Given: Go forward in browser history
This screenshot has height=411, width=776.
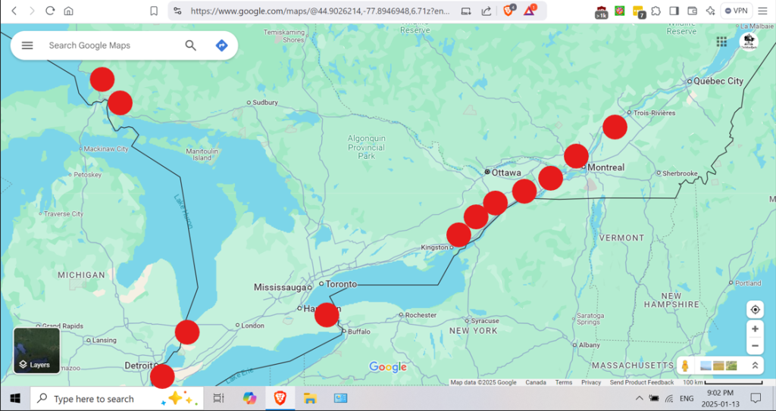Looking at the screenshot, I should (x=32, y=11).
